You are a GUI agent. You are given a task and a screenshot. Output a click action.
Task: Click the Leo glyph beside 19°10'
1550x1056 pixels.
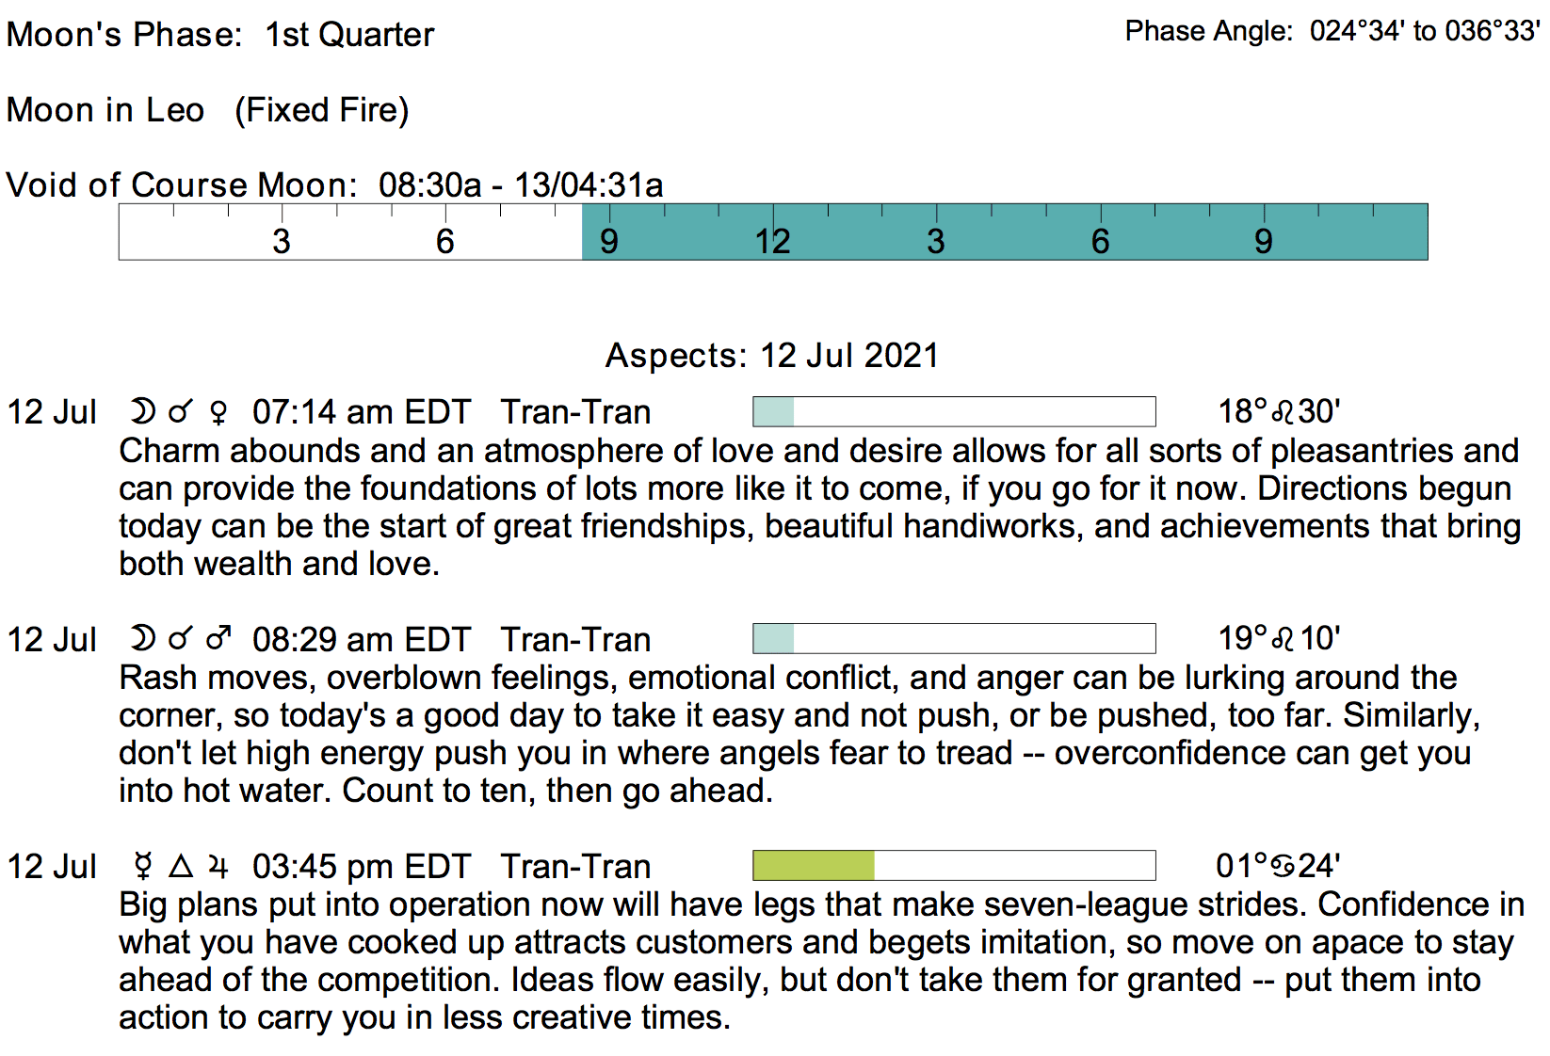click(1283, 640)
